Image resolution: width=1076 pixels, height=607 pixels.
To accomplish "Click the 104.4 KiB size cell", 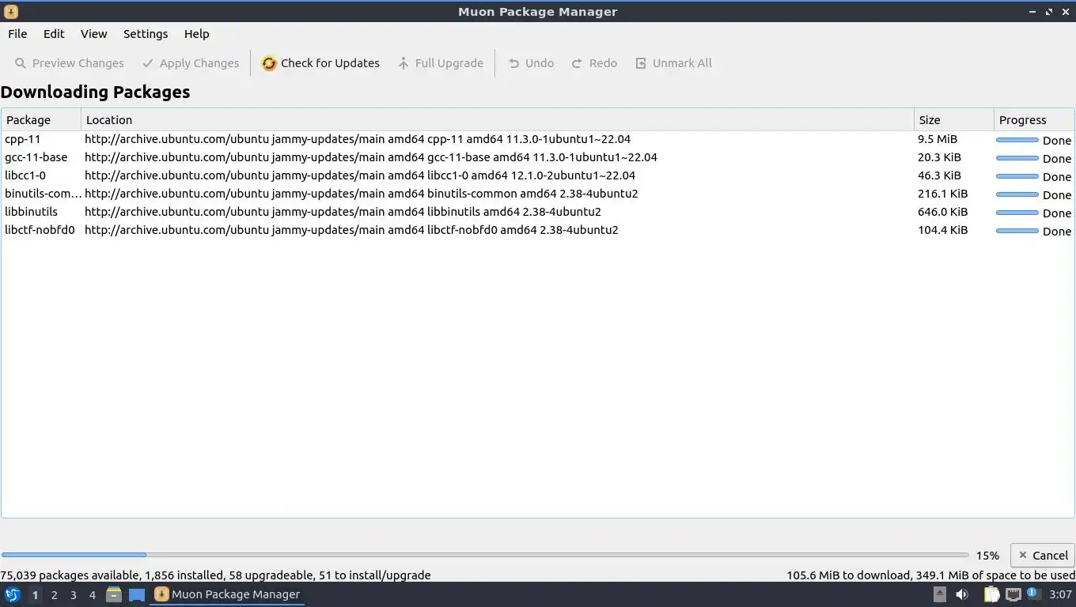I will pos(942,230).
